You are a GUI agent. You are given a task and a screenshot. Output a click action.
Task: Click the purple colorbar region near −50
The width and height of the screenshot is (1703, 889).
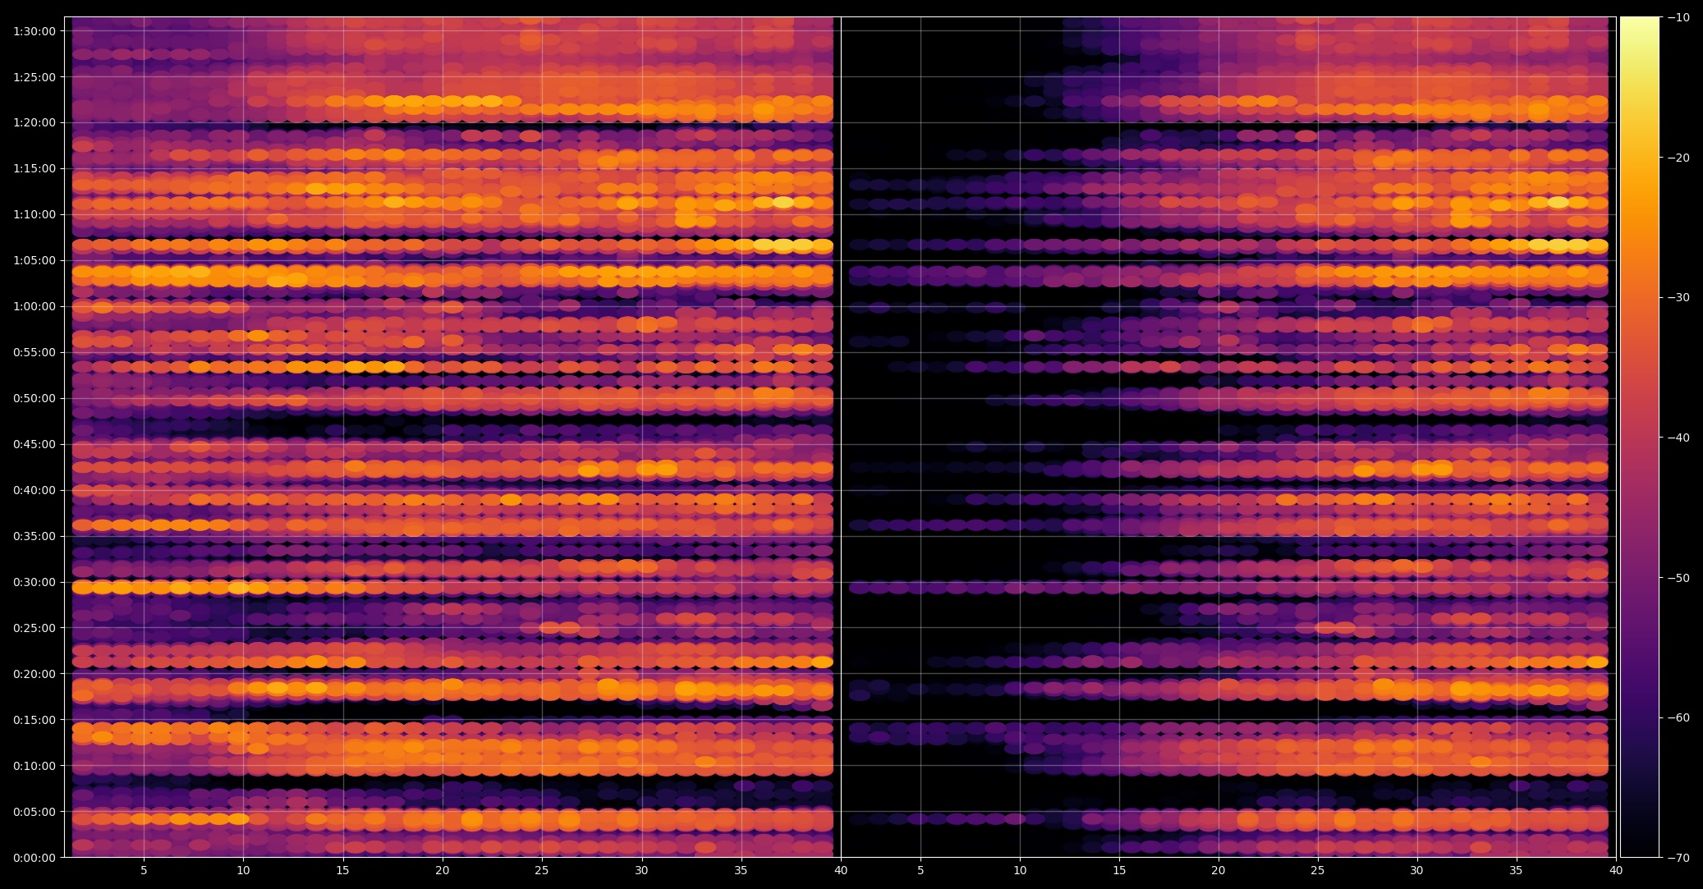(1639, 577)
